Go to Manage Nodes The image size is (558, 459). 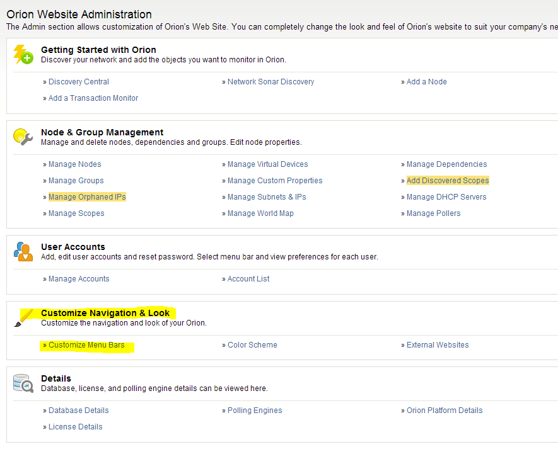pyautogui.click(x=75, y=164)
